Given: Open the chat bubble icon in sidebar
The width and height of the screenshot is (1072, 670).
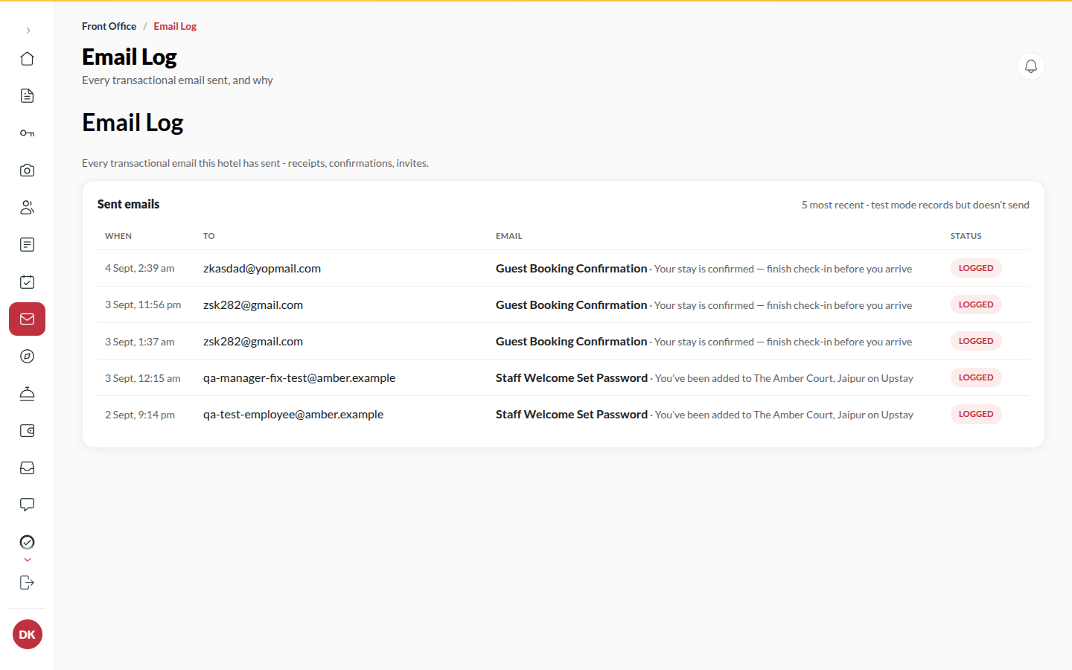Looking at the screenshot, I should 28,505.
